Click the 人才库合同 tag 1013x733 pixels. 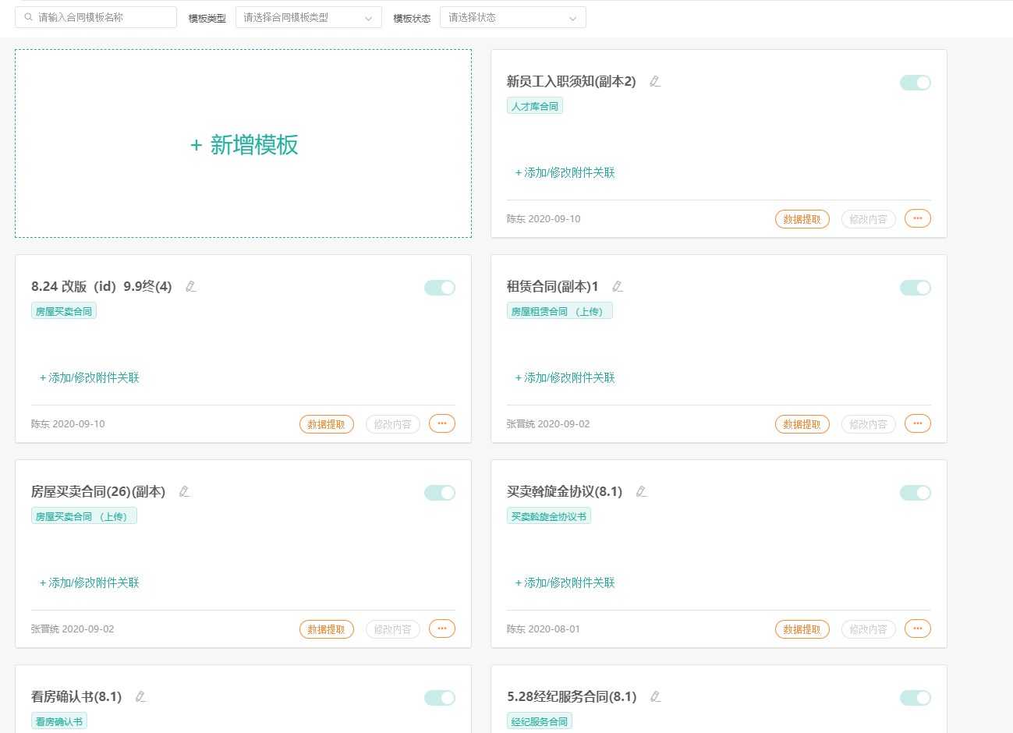pos(535,106)
